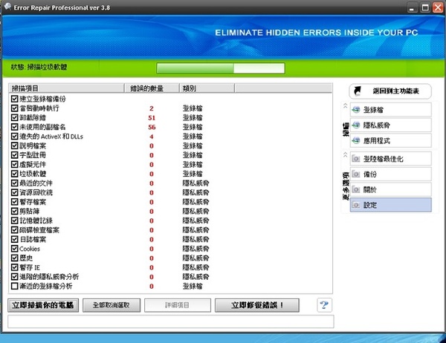The width and height of the screenshot is (446, 343).
Task: Uncheck the 字型註冊 checkbox
Action: (15, 155)
